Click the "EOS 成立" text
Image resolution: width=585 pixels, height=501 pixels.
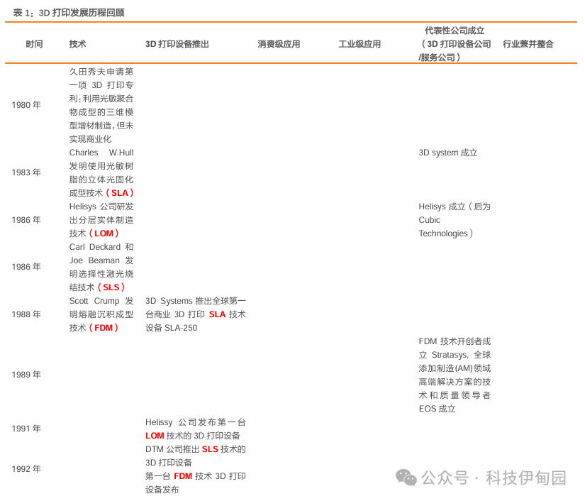point(438,409)
